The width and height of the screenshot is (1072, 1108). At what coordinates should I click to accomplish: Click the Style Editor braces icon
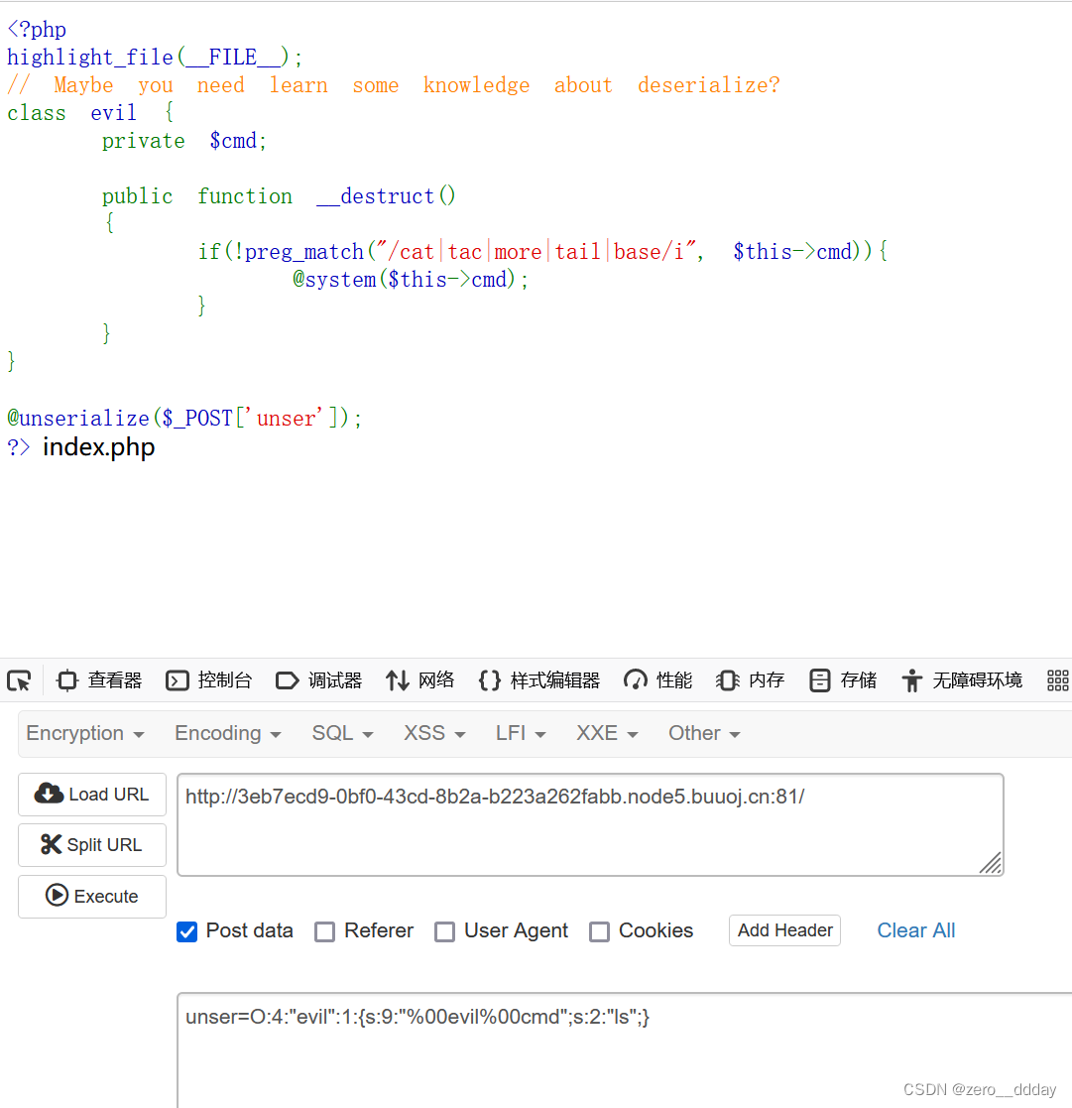click(x=490, y=680)
